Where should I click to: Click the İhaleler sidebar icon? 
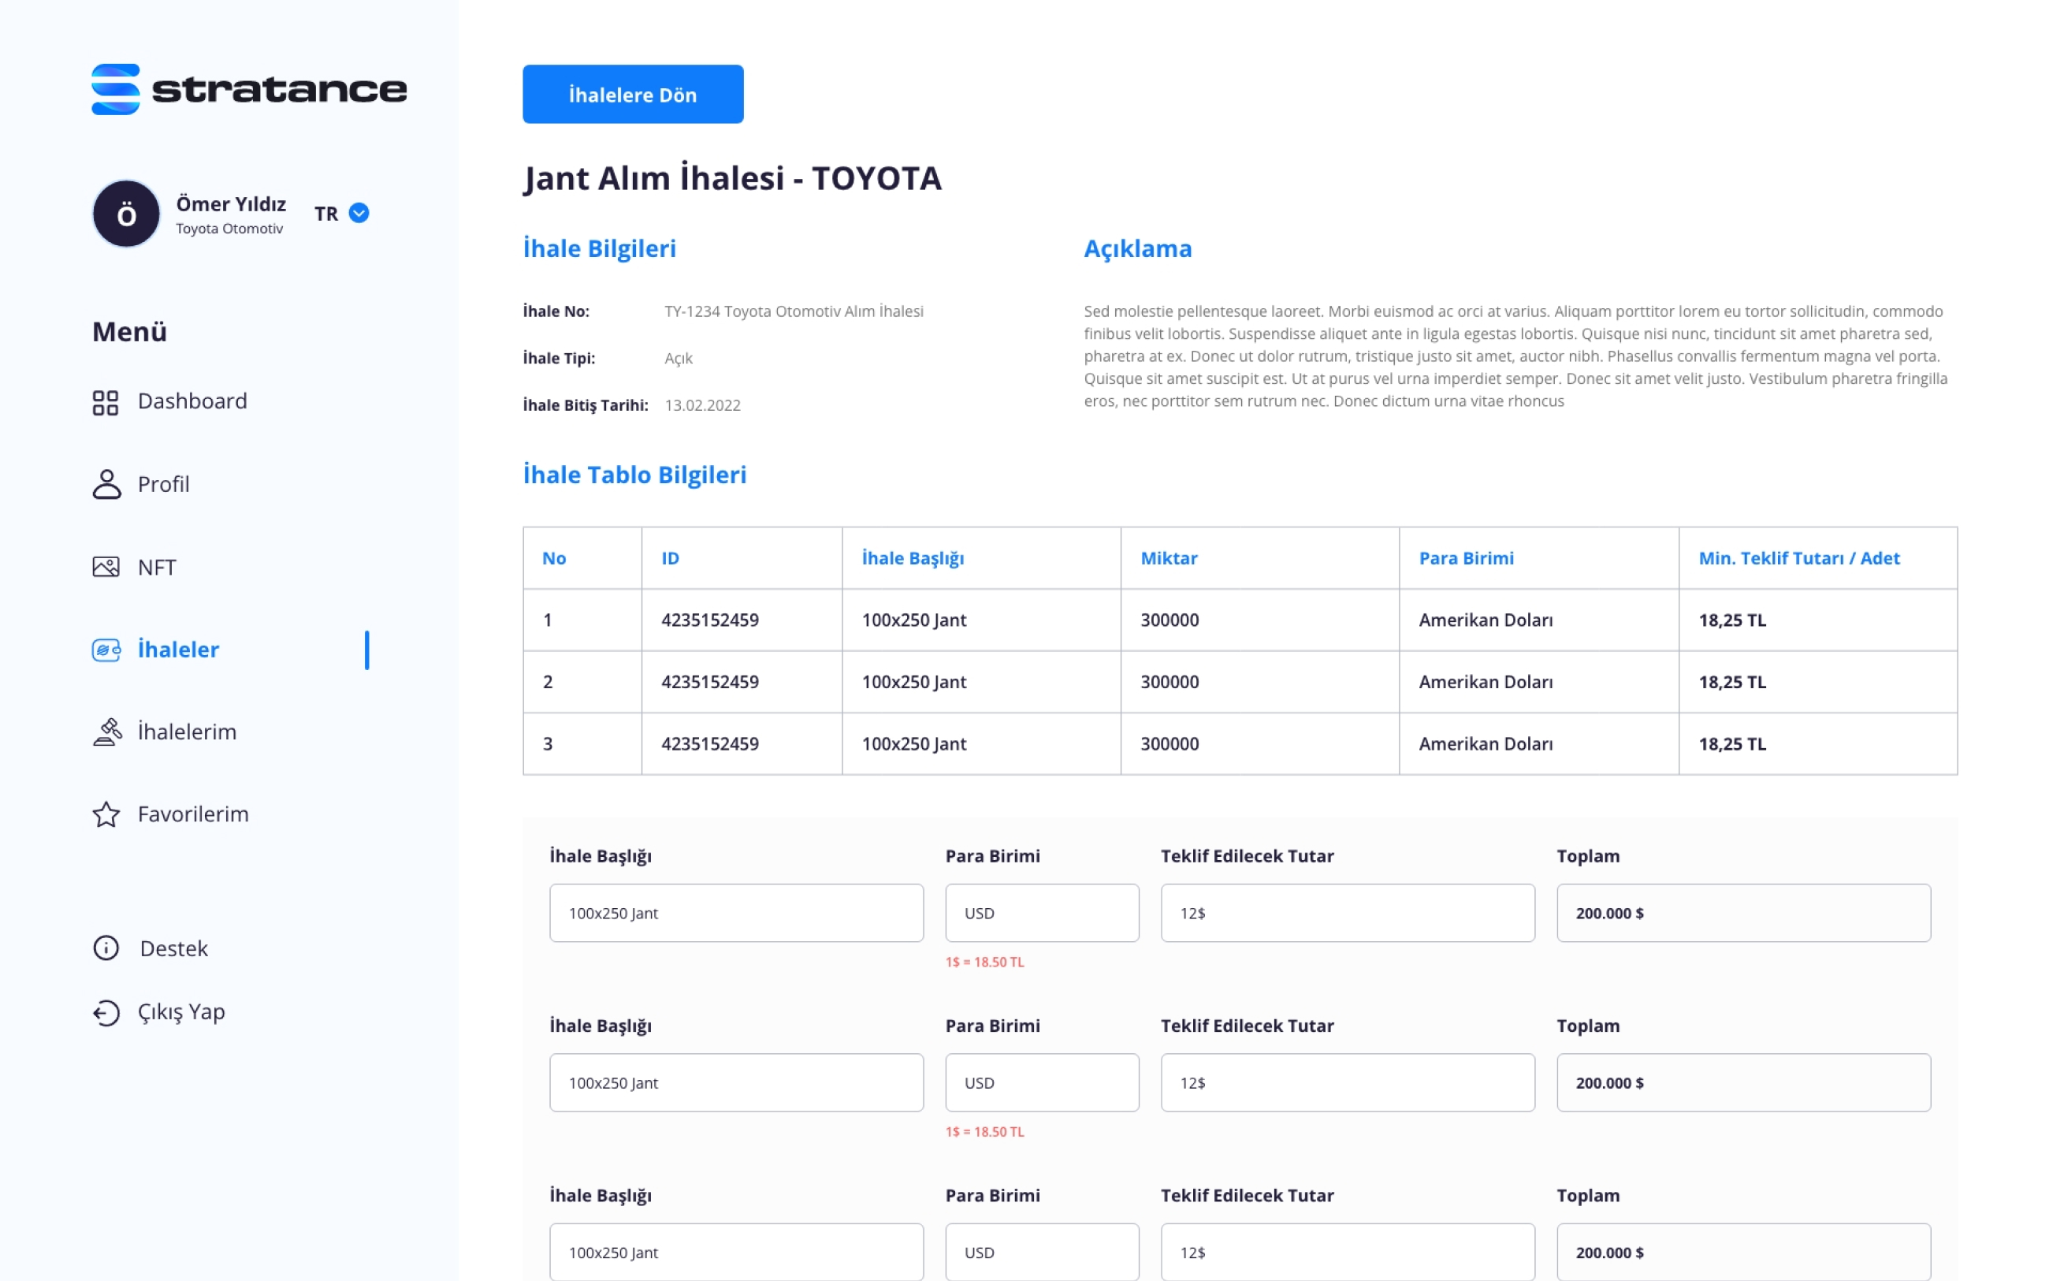pyautogui.click(x=106, y=650)
